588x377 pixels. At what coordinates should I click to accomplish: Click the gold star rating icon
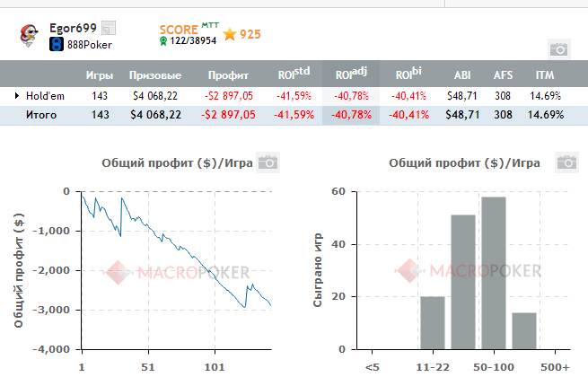(230, 34)
